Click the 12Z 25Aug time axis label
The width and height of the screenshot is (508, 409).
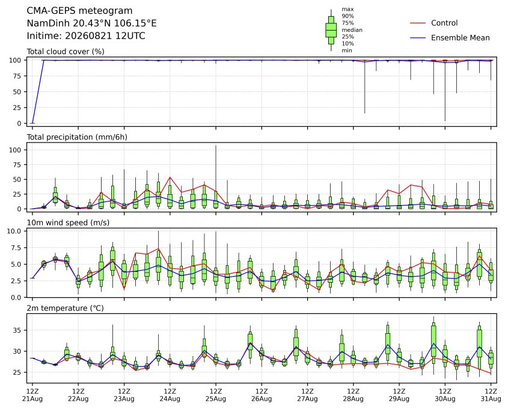[216, 395]
